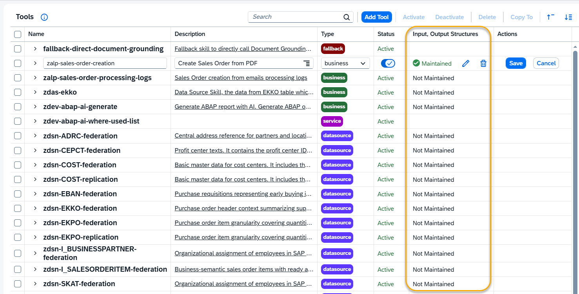Save the edited tool row
Viewport: 579px width, 294px height.
515,63
